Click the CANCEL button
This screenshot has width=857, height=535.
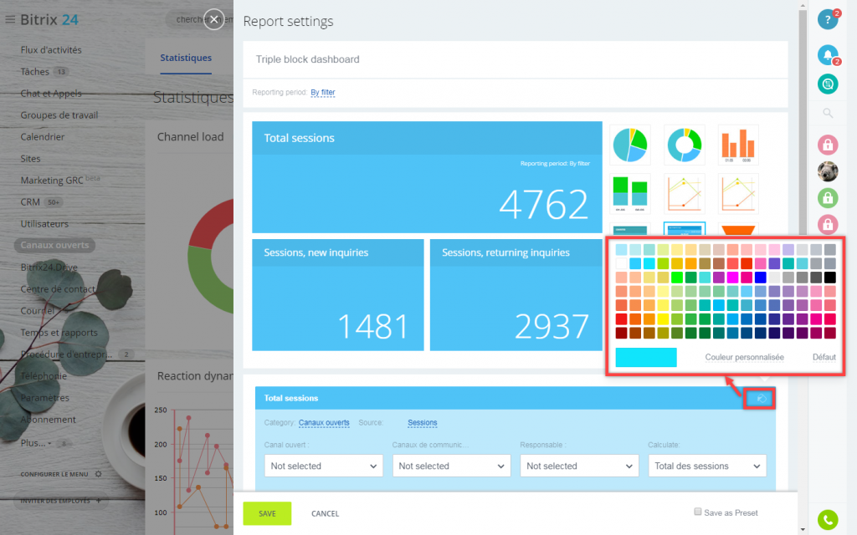click(x=326, y=514)
